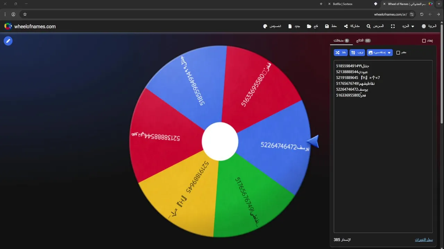444x249 pixels.
Task: Click the entry line 51765676749نقاطيشهم
Action: click(355, 84)
